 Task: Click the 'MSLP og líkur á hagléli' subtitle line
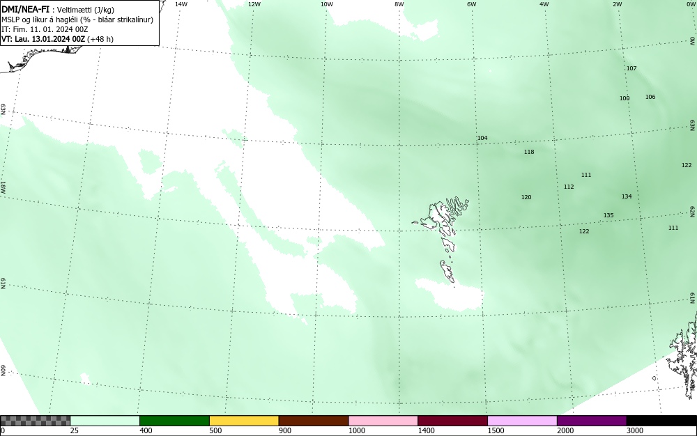click(77, 20)
